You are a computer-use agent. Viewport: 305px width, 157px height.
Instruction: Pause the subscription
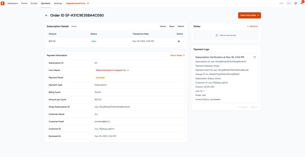click(172, 26)
